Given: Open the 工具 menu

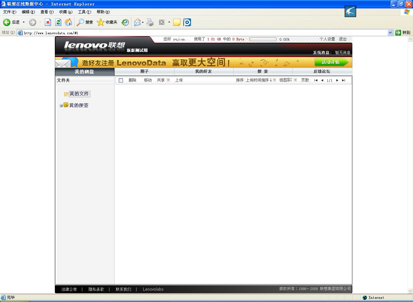Looking at the screenshot, I should [x=84, y=12].
